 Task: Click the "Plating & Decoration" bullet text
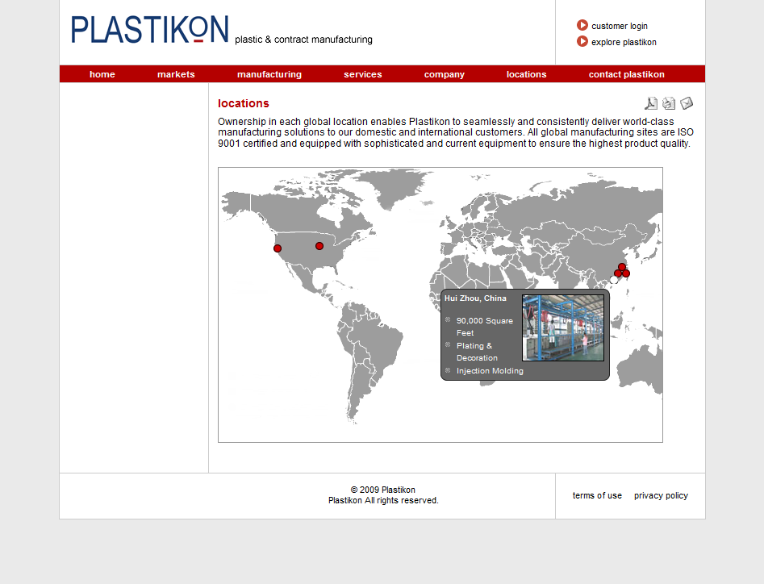pyautogui.click(x=477, y=352)
